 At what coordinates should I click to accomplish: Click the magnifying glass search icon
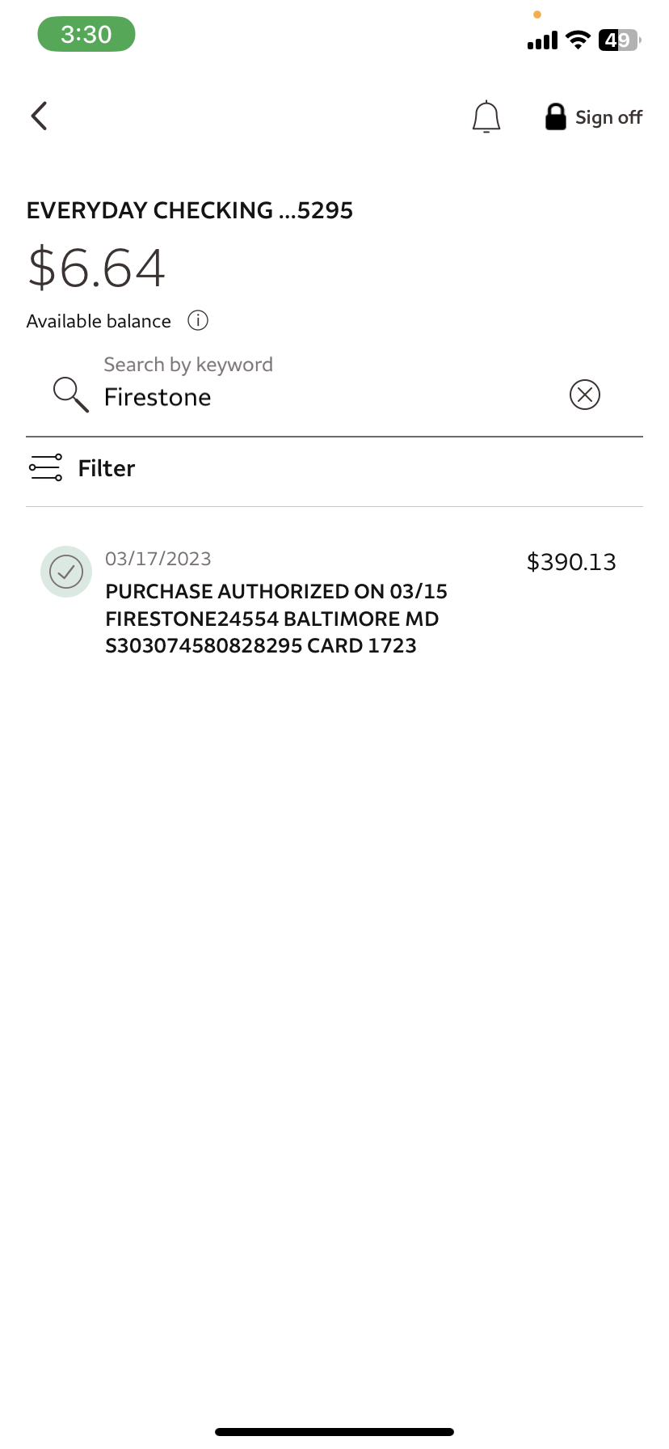[x=70, y=395]
